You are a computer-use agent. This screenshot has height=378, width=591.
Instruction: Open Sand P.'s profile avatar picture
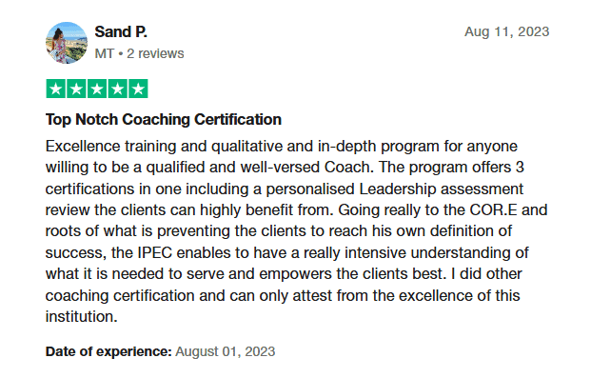coord(67,43)
